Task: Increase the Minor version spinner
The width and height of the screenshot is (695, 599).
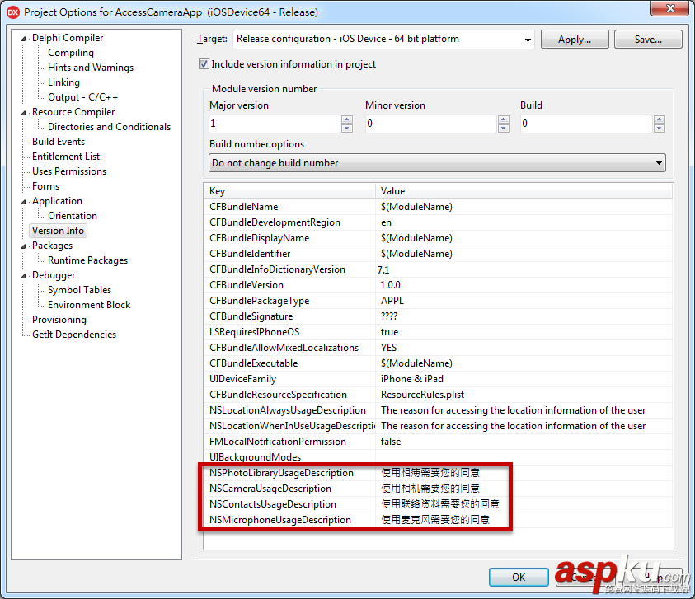Action: [504, 119]
